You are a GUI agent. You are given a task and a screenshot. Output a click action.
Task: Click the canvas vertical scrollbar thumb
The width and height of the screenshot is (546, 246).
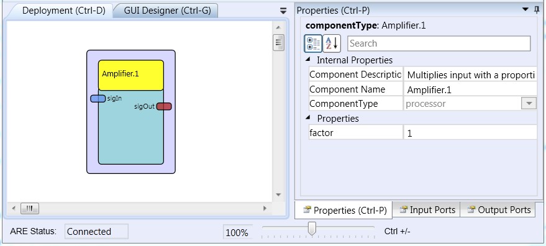point(278,42)
